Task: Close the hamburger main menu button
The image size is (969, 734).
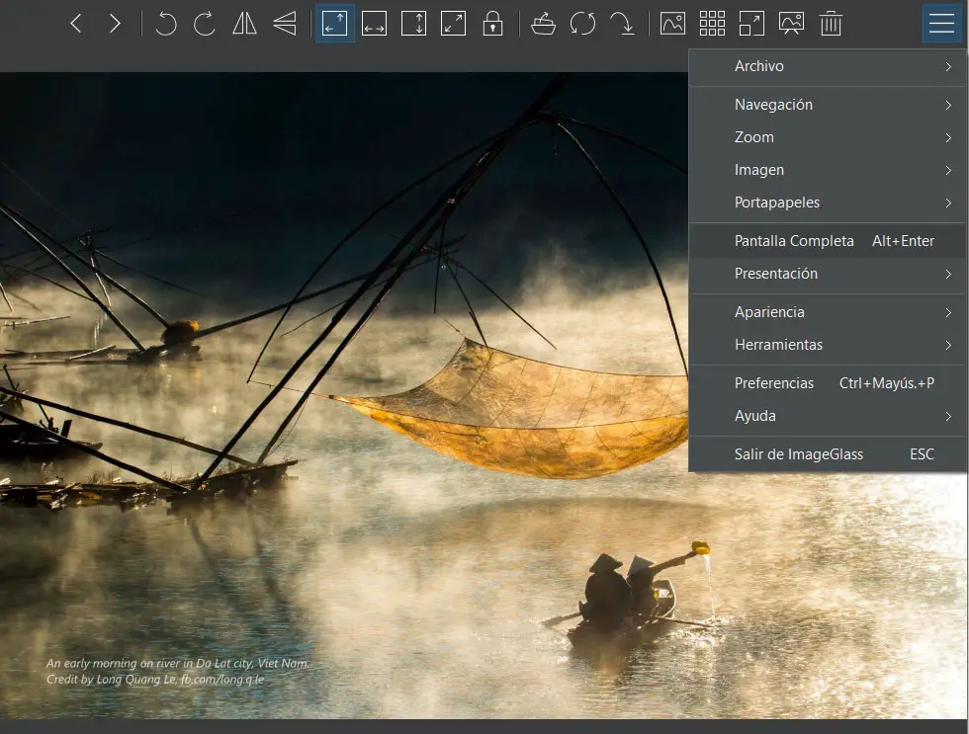Action: [x=941, y=24]
